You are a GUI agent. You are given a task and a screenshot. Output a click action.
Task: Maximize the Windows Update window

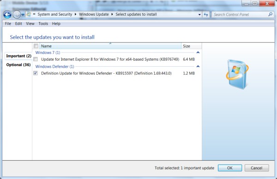[255, 3]
